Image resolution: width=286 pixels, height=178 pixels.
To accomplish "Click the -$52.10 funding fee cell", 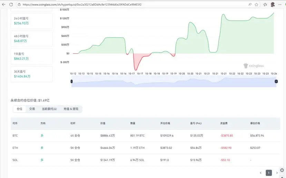I will coord(225,160).
